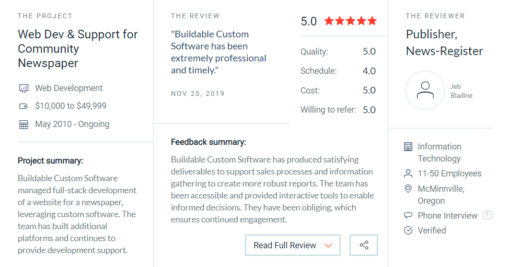Click Publisher, News-Register heading

click(444, 43)
